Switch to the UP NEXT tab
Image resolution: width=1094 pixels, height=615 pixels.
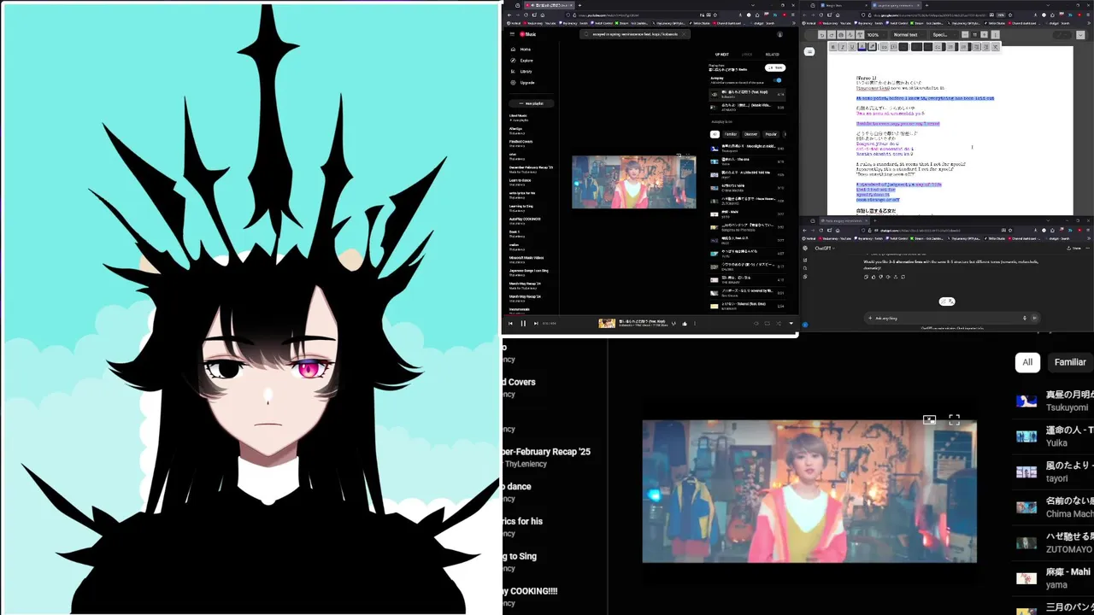(x=722, y=55)
